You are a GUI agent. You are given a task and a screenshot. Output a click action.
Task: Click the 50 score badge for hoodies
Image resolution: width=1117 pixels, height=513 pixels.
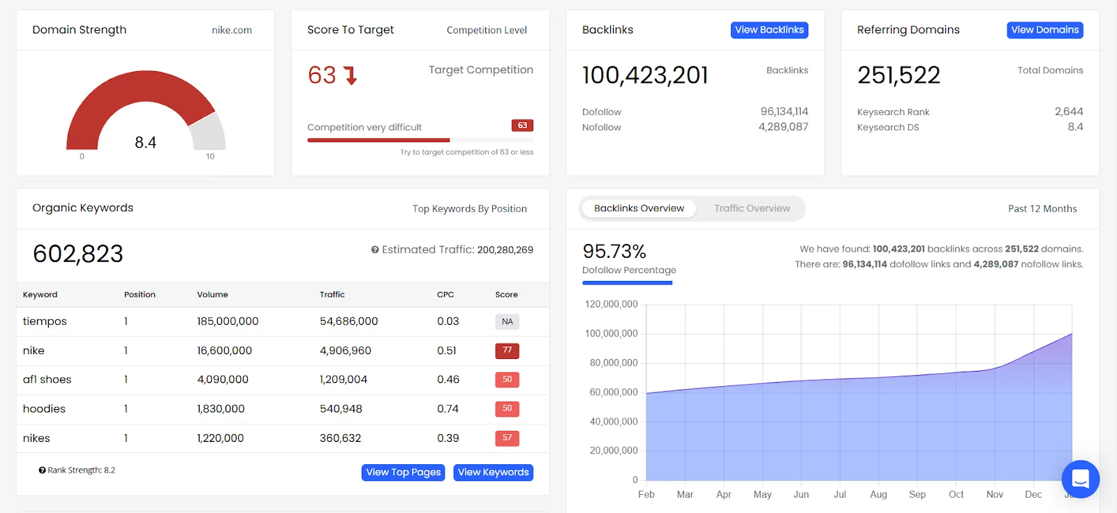click(507, 408)
